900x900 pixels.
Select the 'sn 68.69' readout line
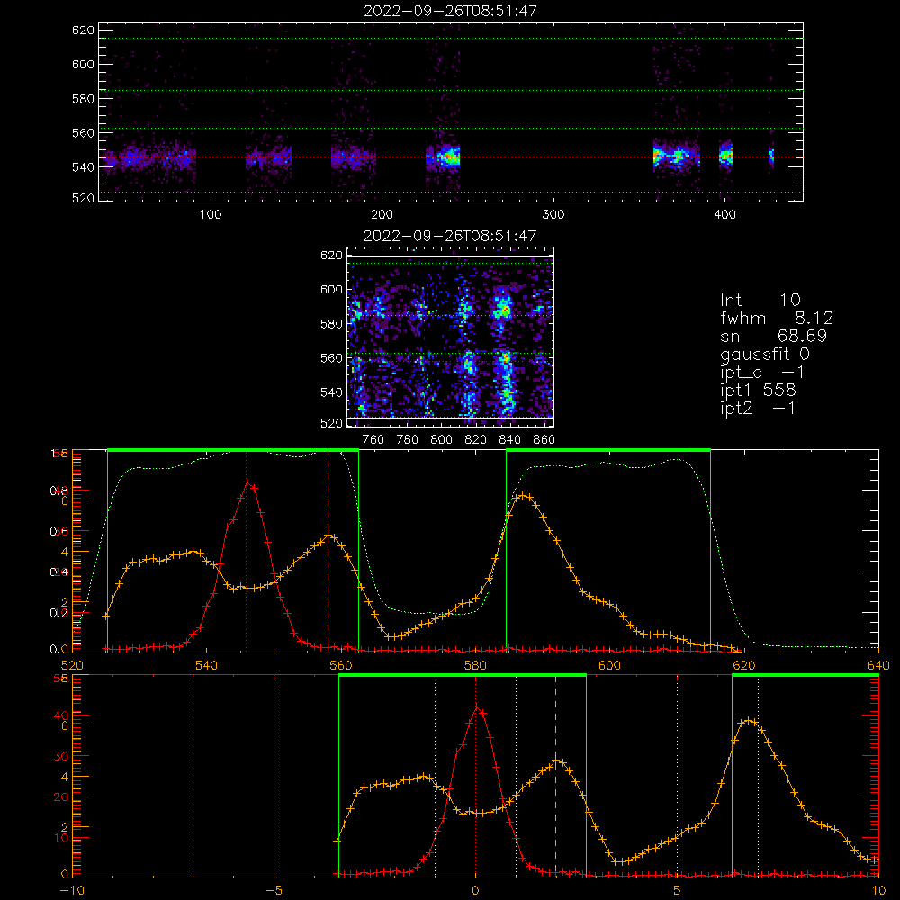click(773, 336)
